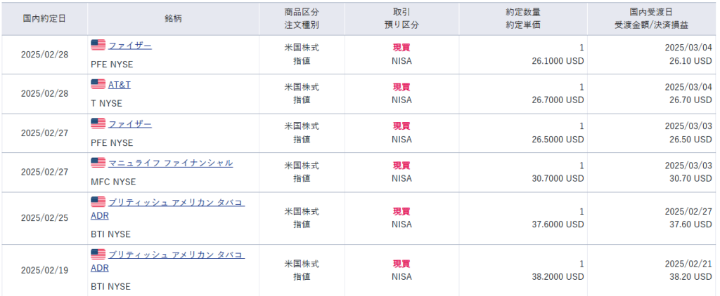Click the 国内約定日 column header
This screenshot has height=296, width=720.
tap(44, 18)
